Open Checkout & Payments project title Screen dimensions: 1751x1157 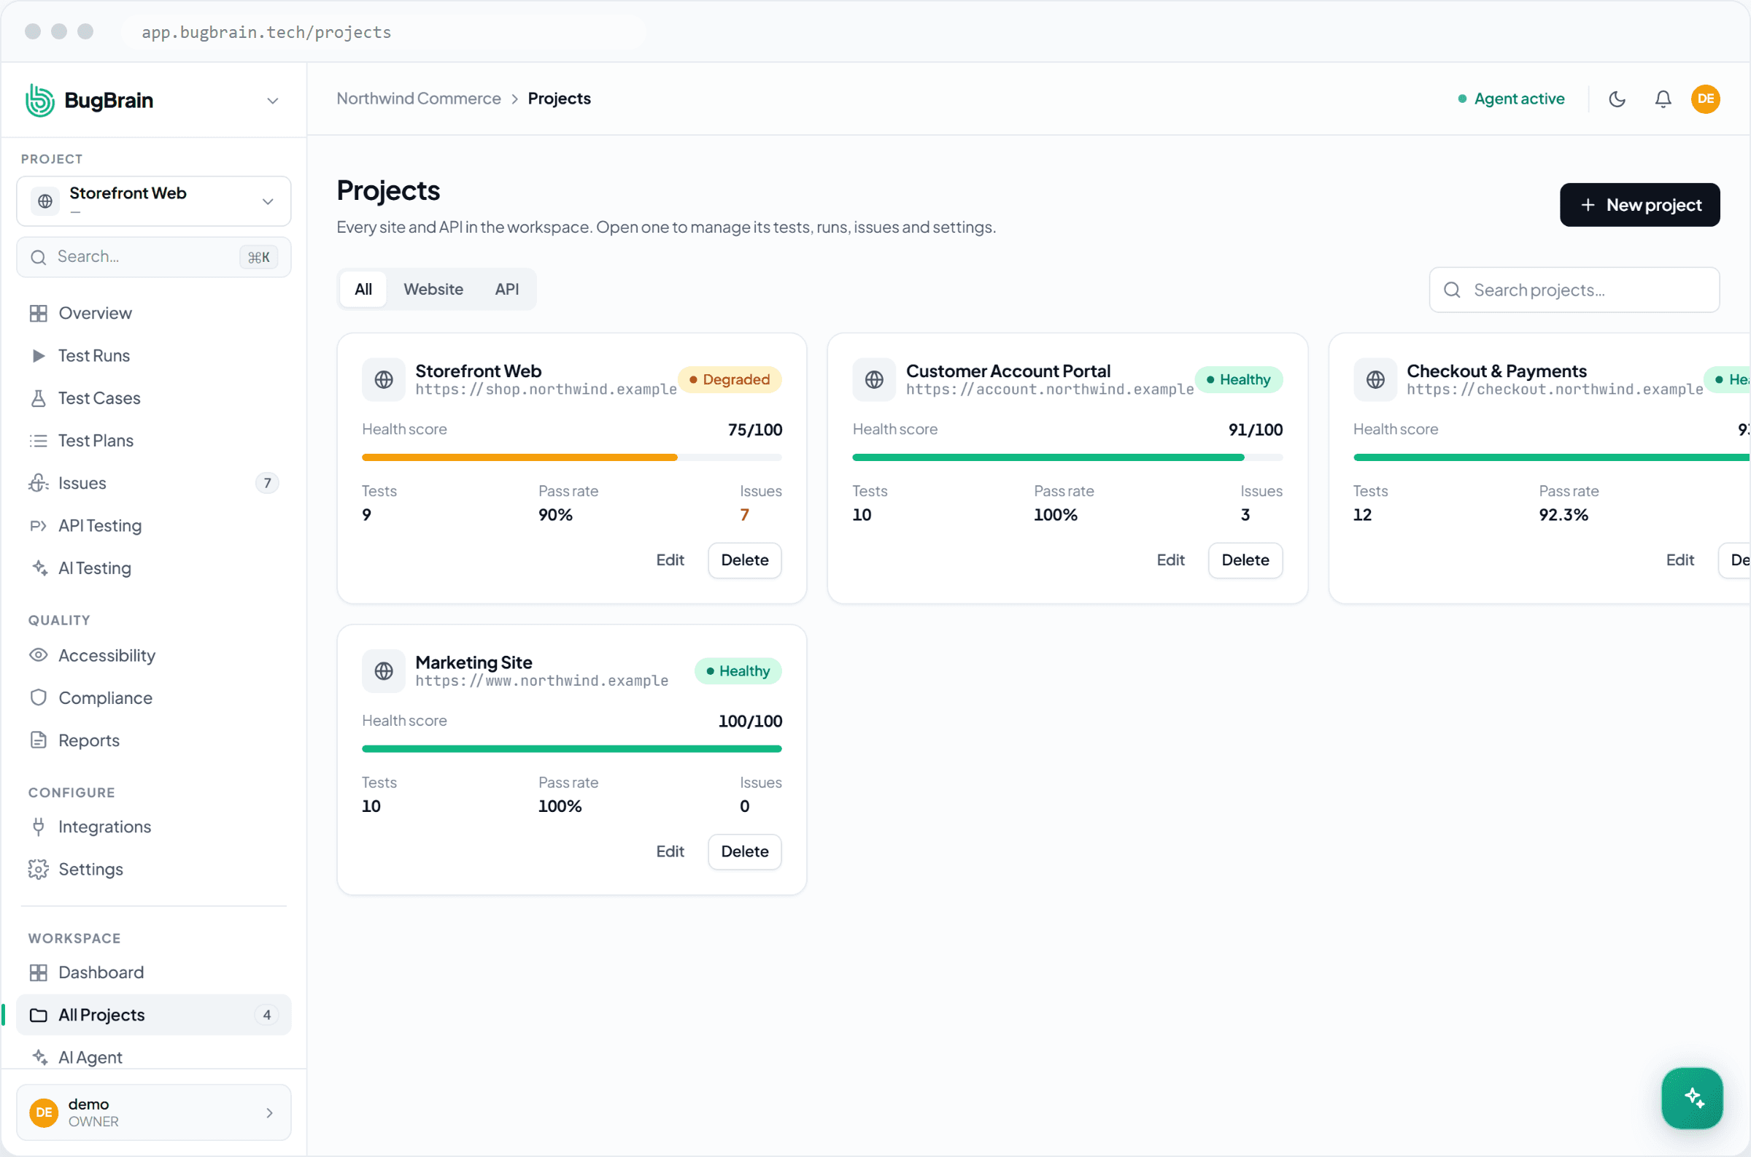(1496, 371)
